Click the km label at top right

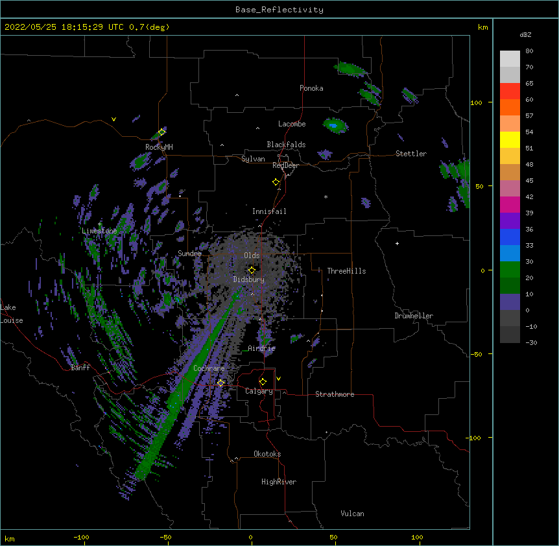(x=482, y=27)
